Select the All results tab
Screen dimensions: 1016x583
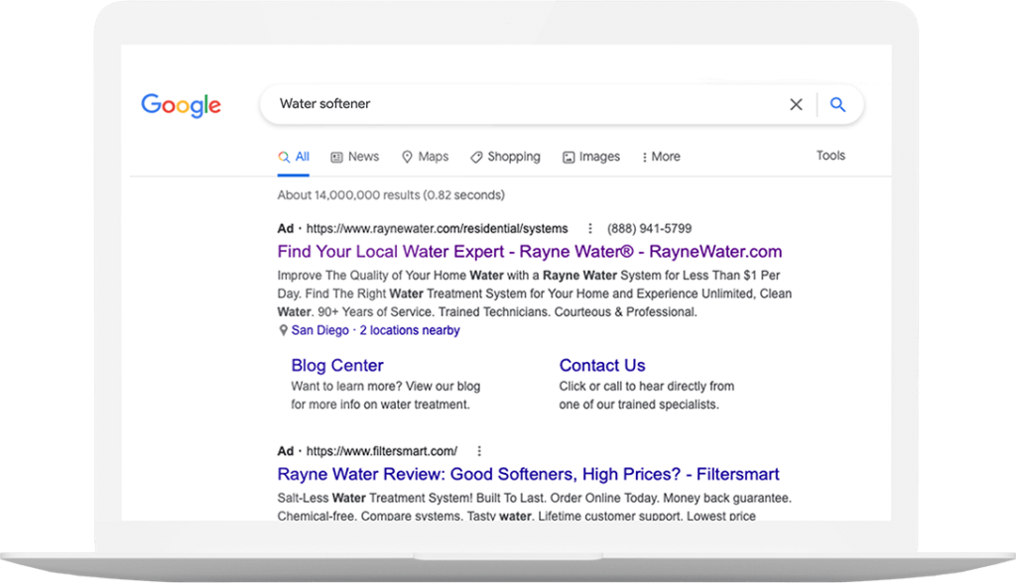point(294,157)
